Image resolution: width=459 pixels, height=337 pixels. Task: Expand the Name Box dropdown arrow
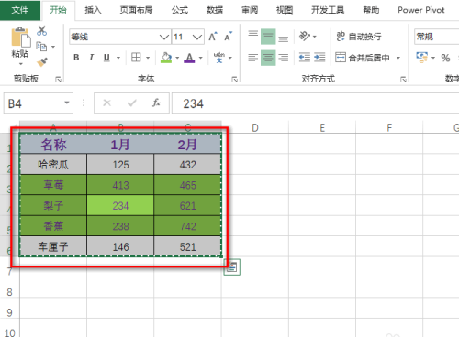[x=67, y=103]
